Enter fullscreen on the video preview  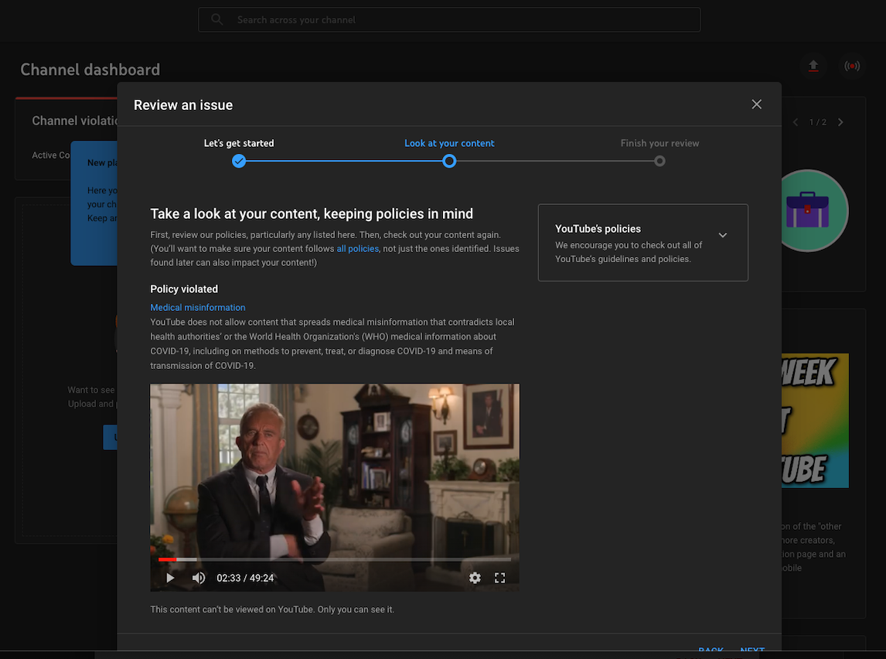point(499,578)
